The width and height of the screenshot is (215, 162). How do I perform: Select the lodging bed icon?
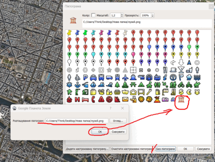coord(85,100)
